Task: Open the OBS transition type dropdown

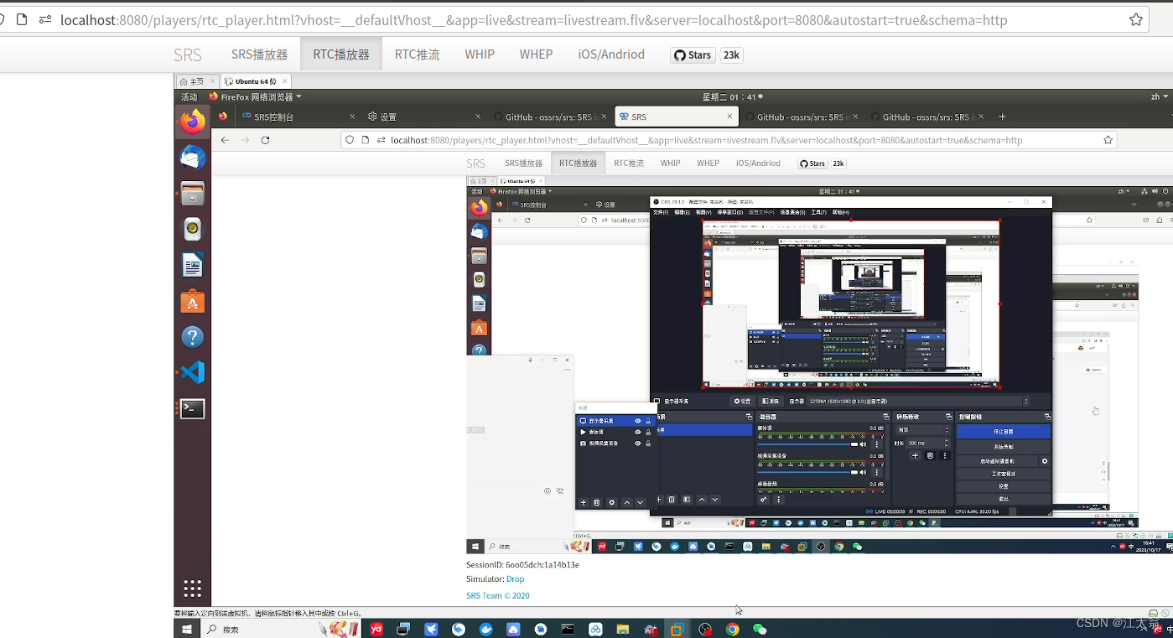Action: click(x=924, y=430)
